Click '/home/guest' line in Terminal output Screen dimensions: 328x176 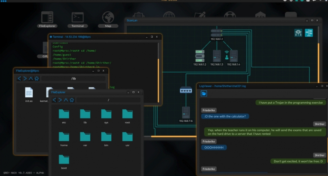(62, 55)
